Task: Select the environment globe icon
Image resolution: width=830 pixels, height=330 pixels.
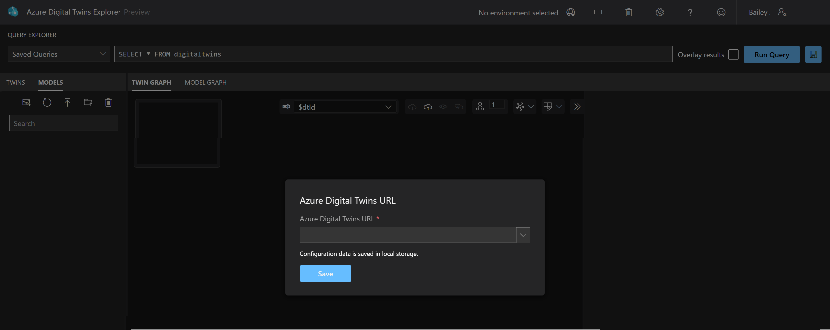Action: point(571,12)
